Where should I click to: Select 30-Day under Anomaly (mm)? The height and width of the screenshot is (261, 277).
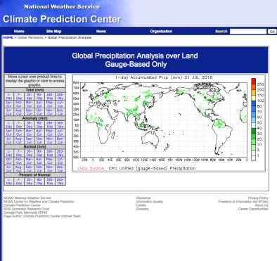[x=30, y=125]
